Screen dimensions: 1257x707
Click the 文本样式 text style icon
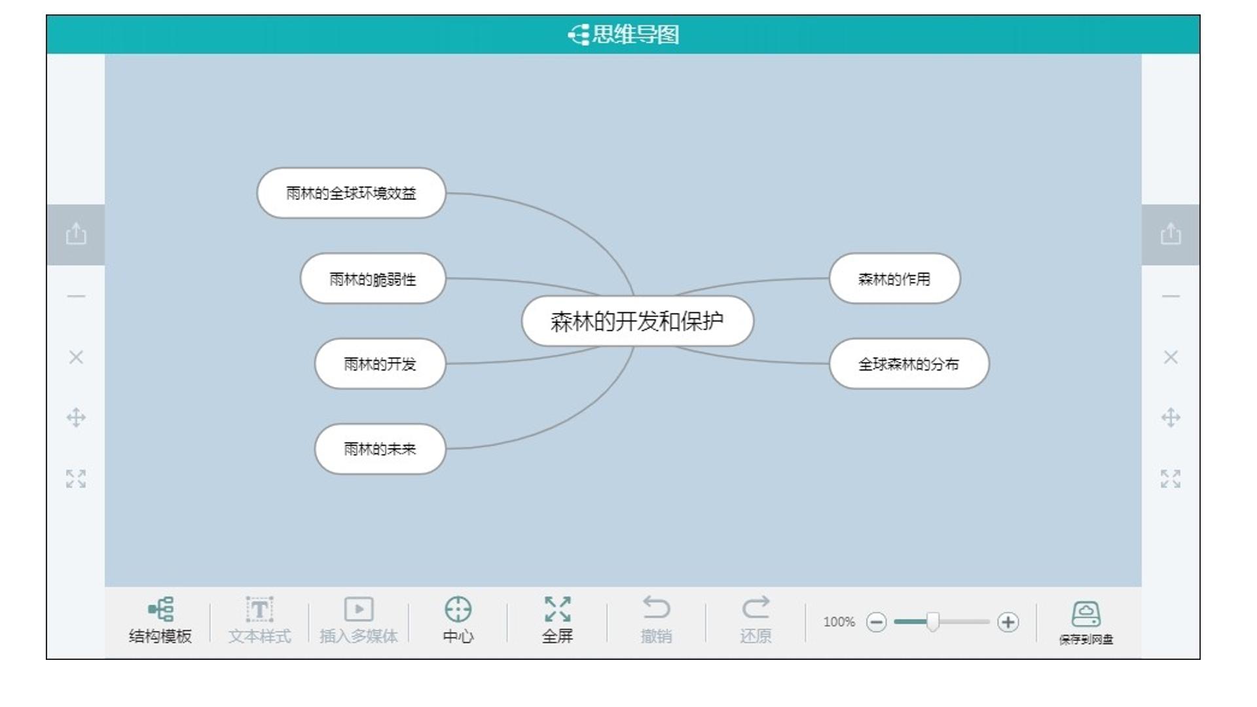click(x=259, y=609)
